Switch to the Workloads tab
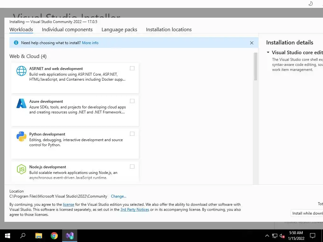This screenshot has width=323, height=242. (x=21, y=29)
